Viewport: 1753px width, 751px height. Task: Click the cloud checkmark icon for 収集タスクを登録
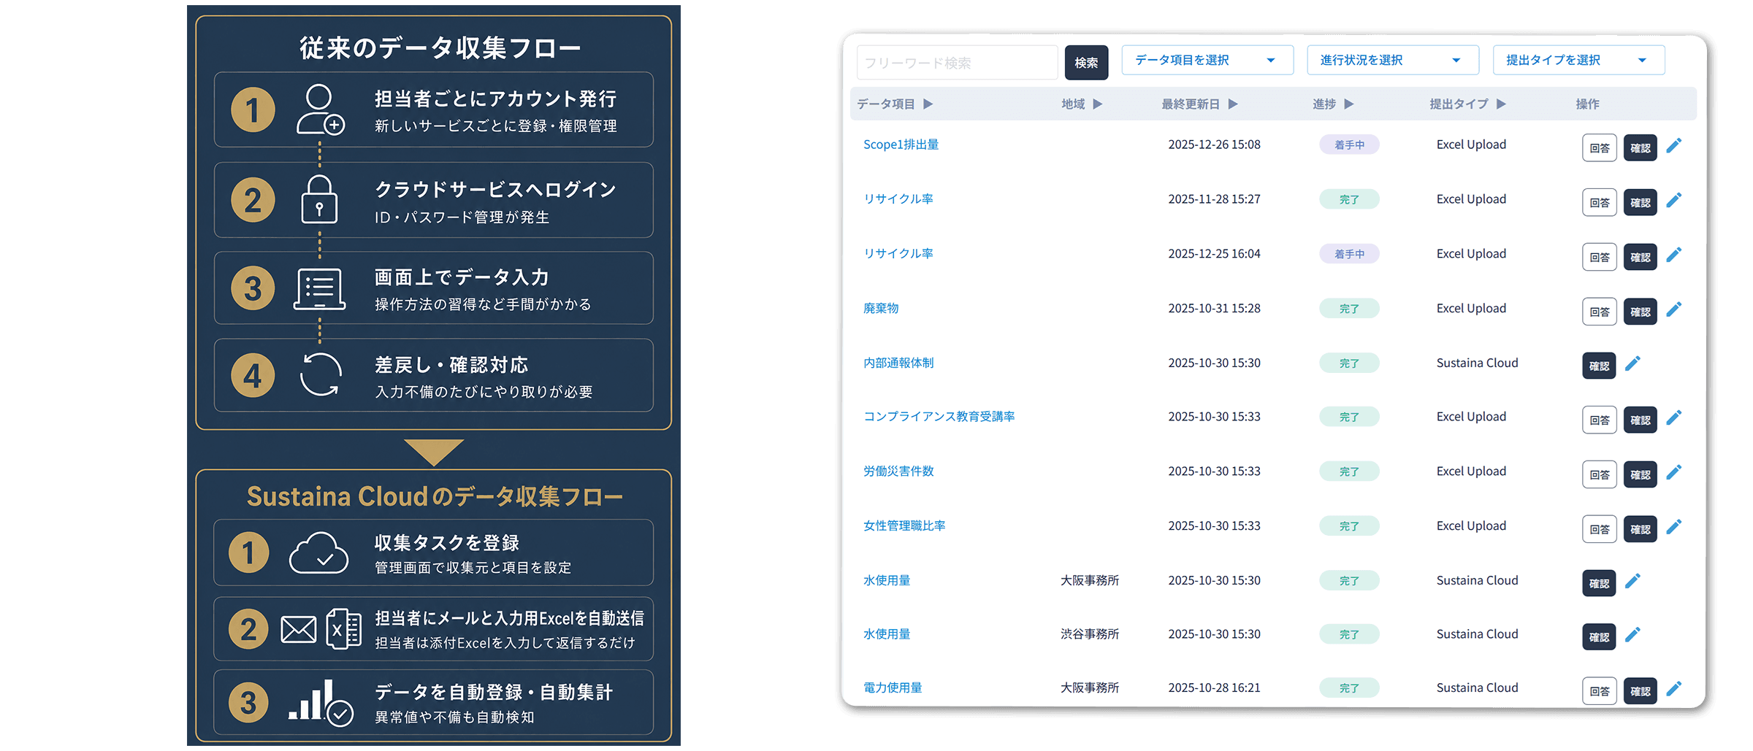point(318,553)
